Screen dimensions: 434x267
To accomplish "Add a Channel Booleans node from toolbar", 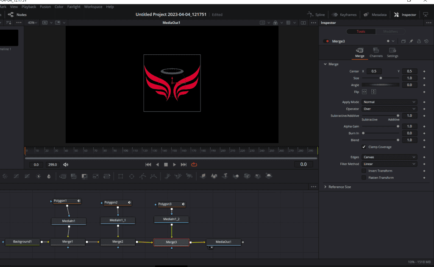I will point(74,176).
